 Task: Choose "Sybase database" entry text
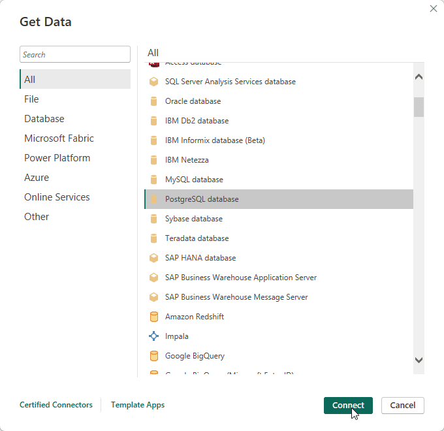[x=194, y=219]
